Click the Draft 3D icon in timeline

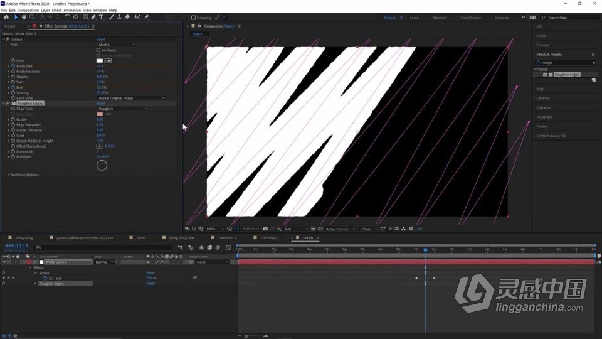191,247
